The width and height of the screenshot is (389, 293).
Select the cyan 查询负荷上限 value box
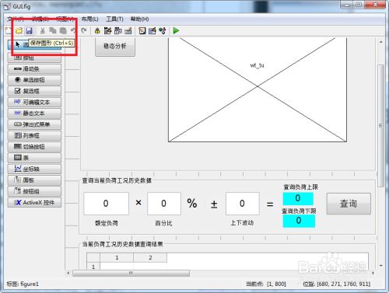coord(298,198)
